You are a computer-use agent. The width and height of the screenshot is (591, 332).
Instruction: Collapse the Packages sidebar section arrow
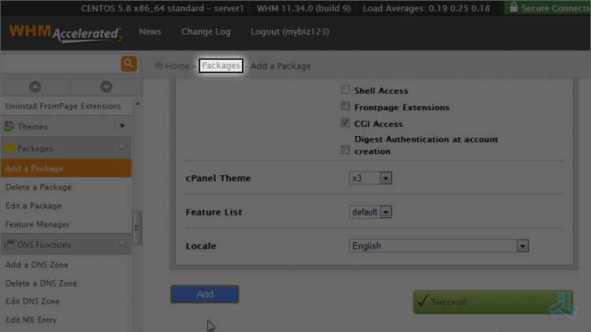pyautogui.click(x=122, y=148)
